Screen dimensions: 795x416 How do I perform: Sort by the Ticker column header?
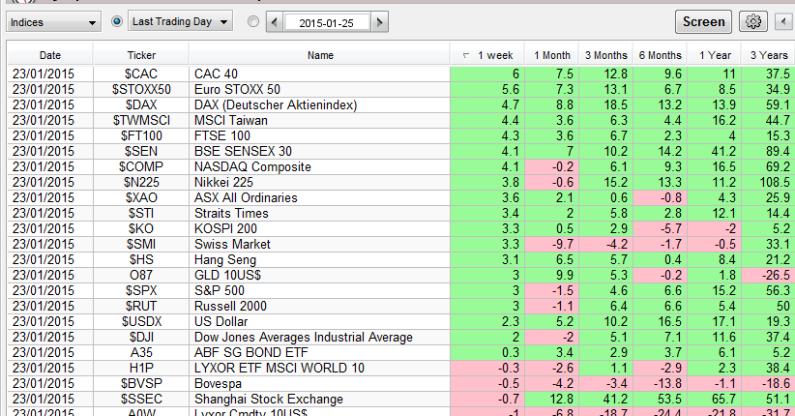tap(140, 55)
